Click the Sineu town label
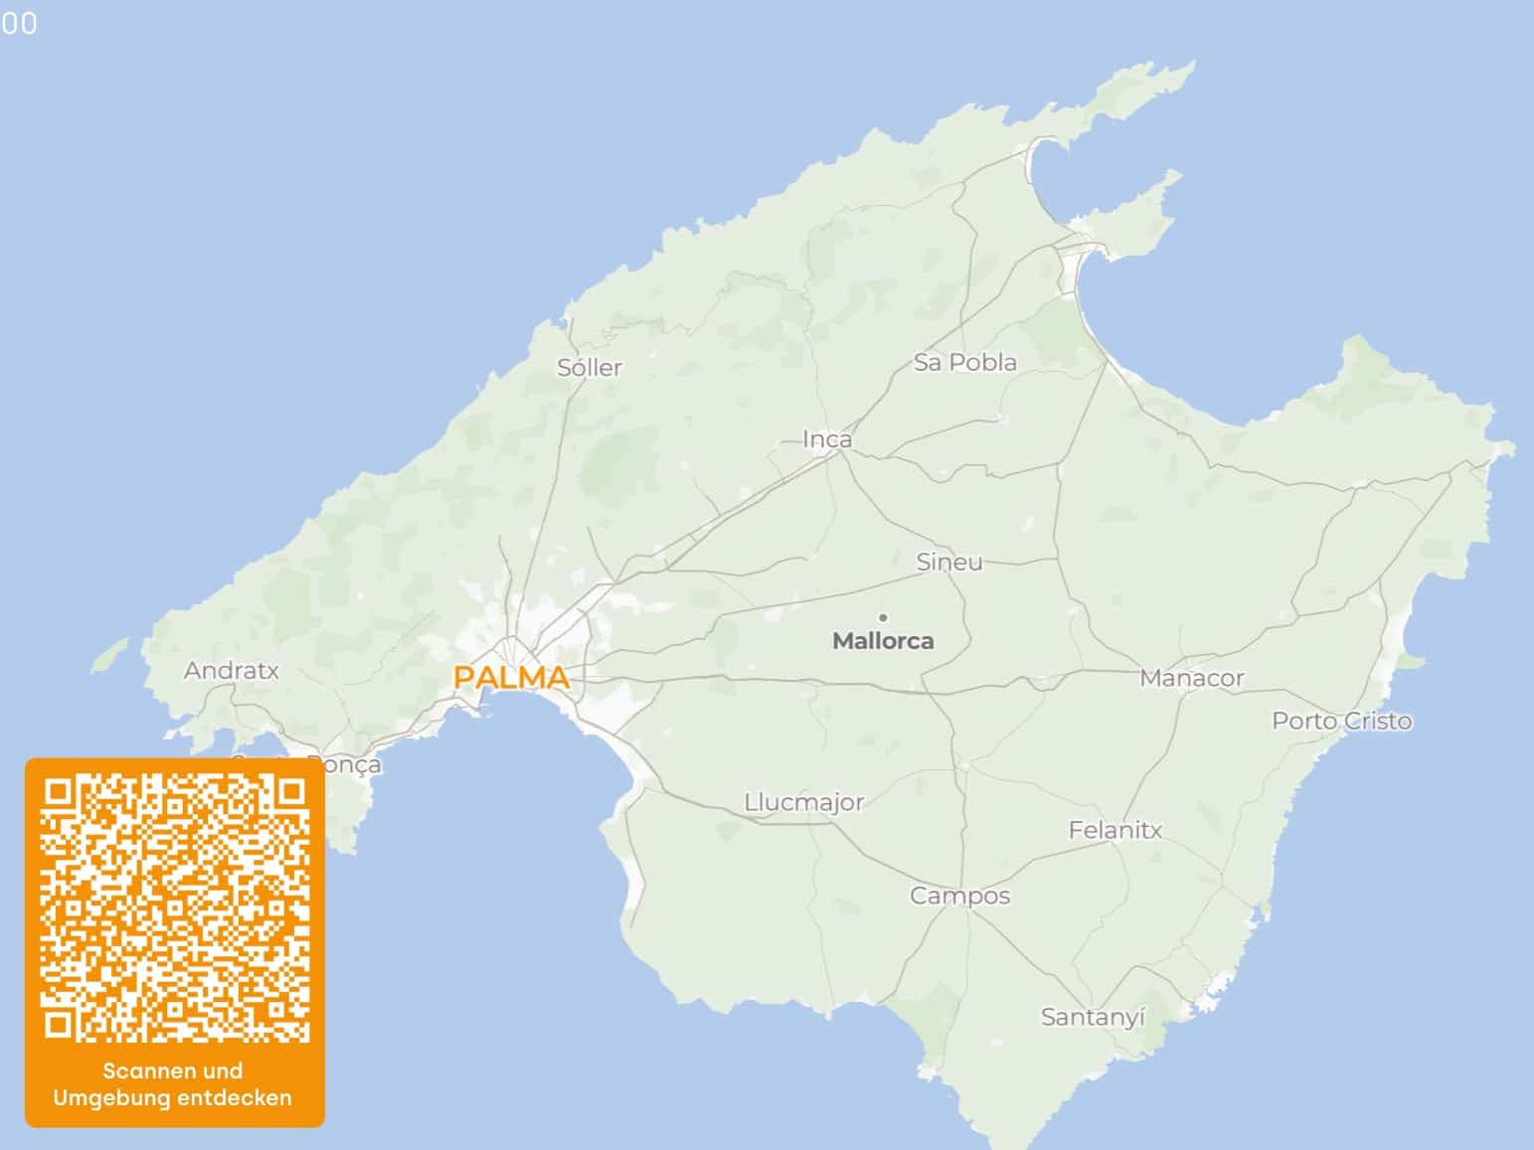 click(x=948, y=563)
